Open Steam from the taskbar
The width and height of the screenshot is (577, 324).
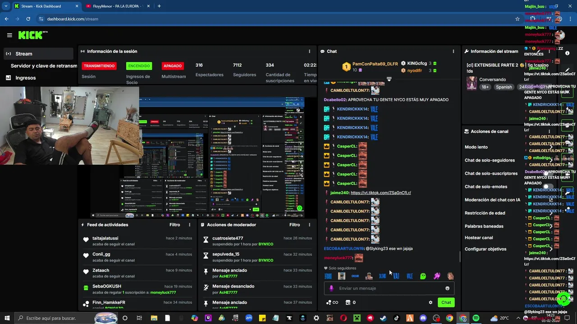[x=383, y=318]
